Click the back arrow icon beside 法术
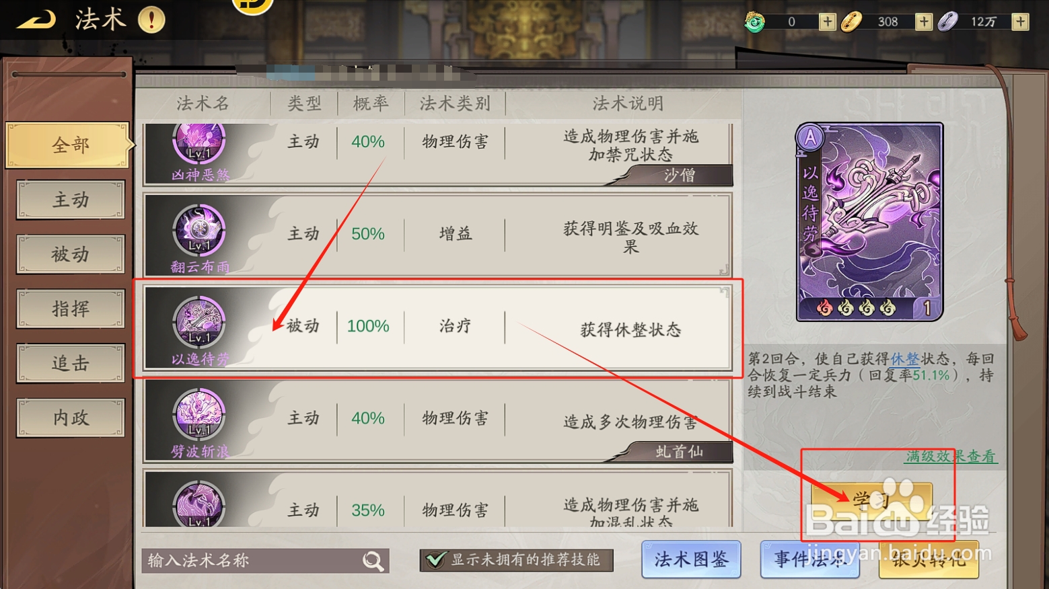The height and width of the screenshot is (589, 1049). [x=36, y=20]
